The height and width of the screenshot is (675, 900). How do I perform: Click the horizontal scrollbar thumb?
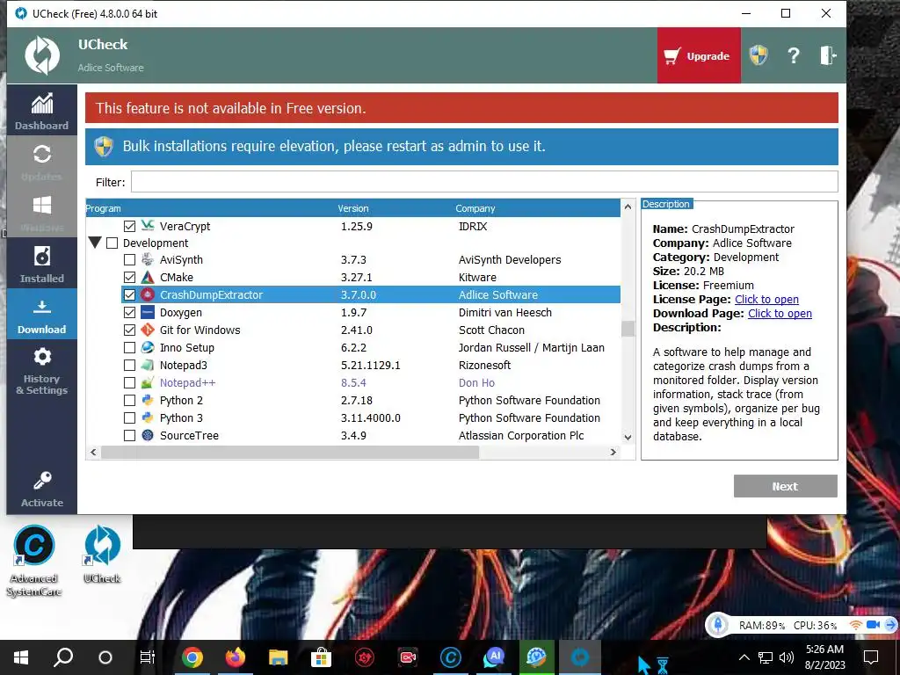[x=290, y=453]
